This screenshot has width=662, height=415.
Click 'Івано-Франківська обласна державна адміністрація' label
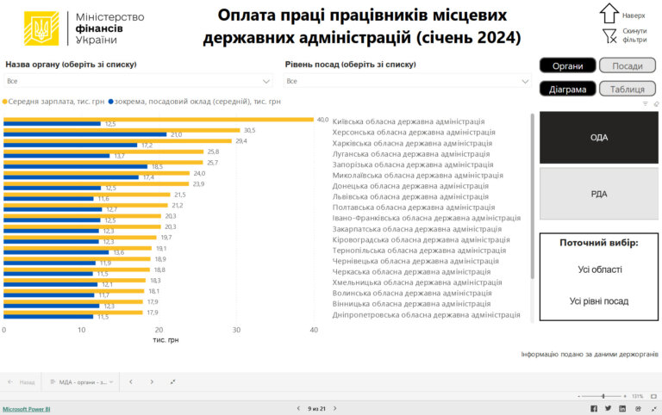[427, 218]
